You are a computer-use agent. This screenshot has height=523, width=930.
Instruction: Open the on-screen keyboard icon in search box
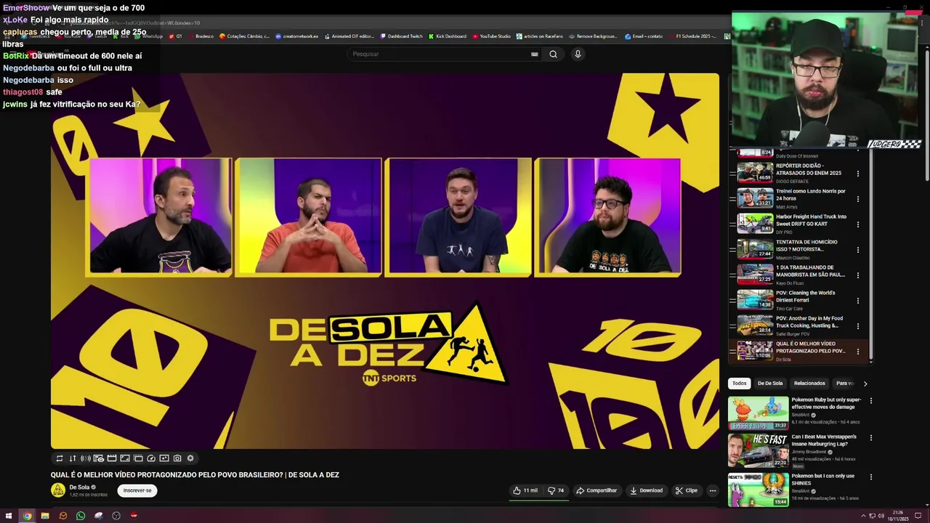tap(535, 54)
